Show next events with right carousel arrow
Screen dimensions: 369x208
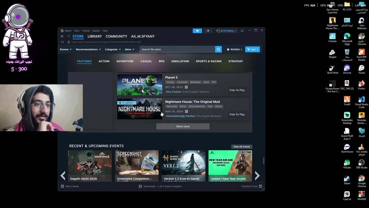pyautogui.click(x=257, y=175)
